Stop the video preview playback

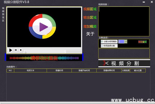(x=21, y=50)
